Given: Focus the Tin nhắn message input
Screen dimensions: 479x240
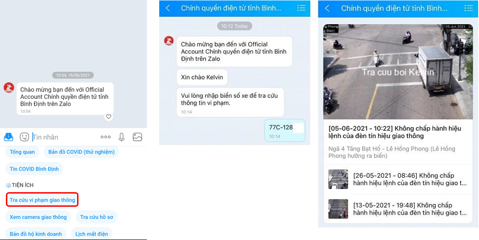Looking at the screenshot, I should 64,137.
